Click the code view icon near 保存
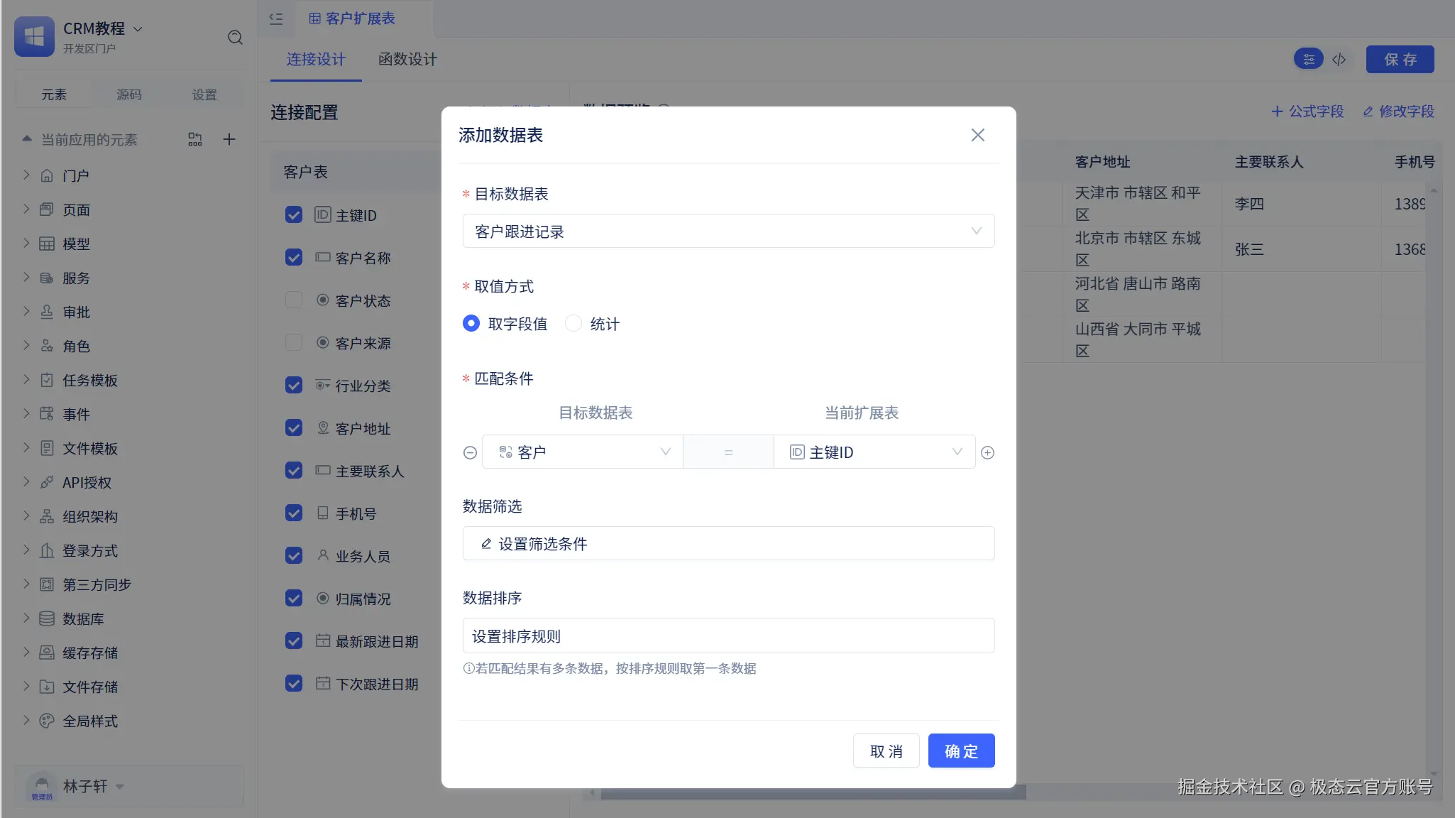 click(1339, 60)
